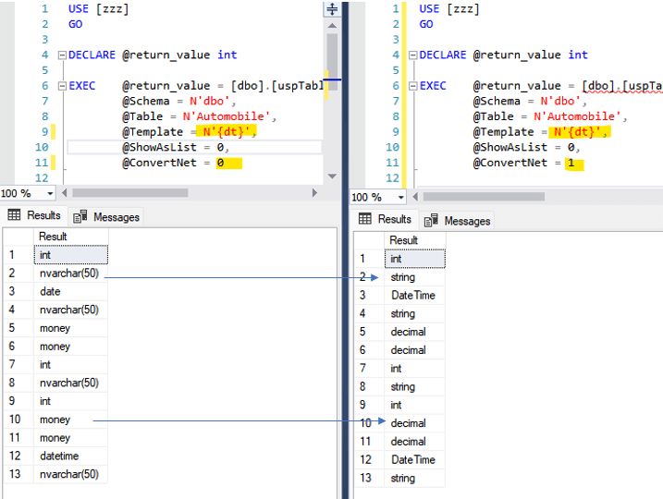Select 'money' cell in left grid row 10

tap(70, 420)
